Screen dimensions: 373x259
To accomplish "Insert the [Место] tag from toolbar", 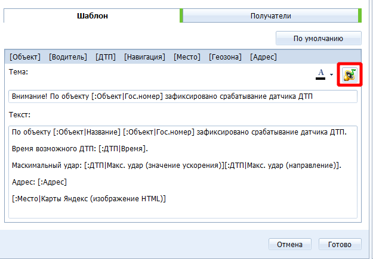I will 187,57.
